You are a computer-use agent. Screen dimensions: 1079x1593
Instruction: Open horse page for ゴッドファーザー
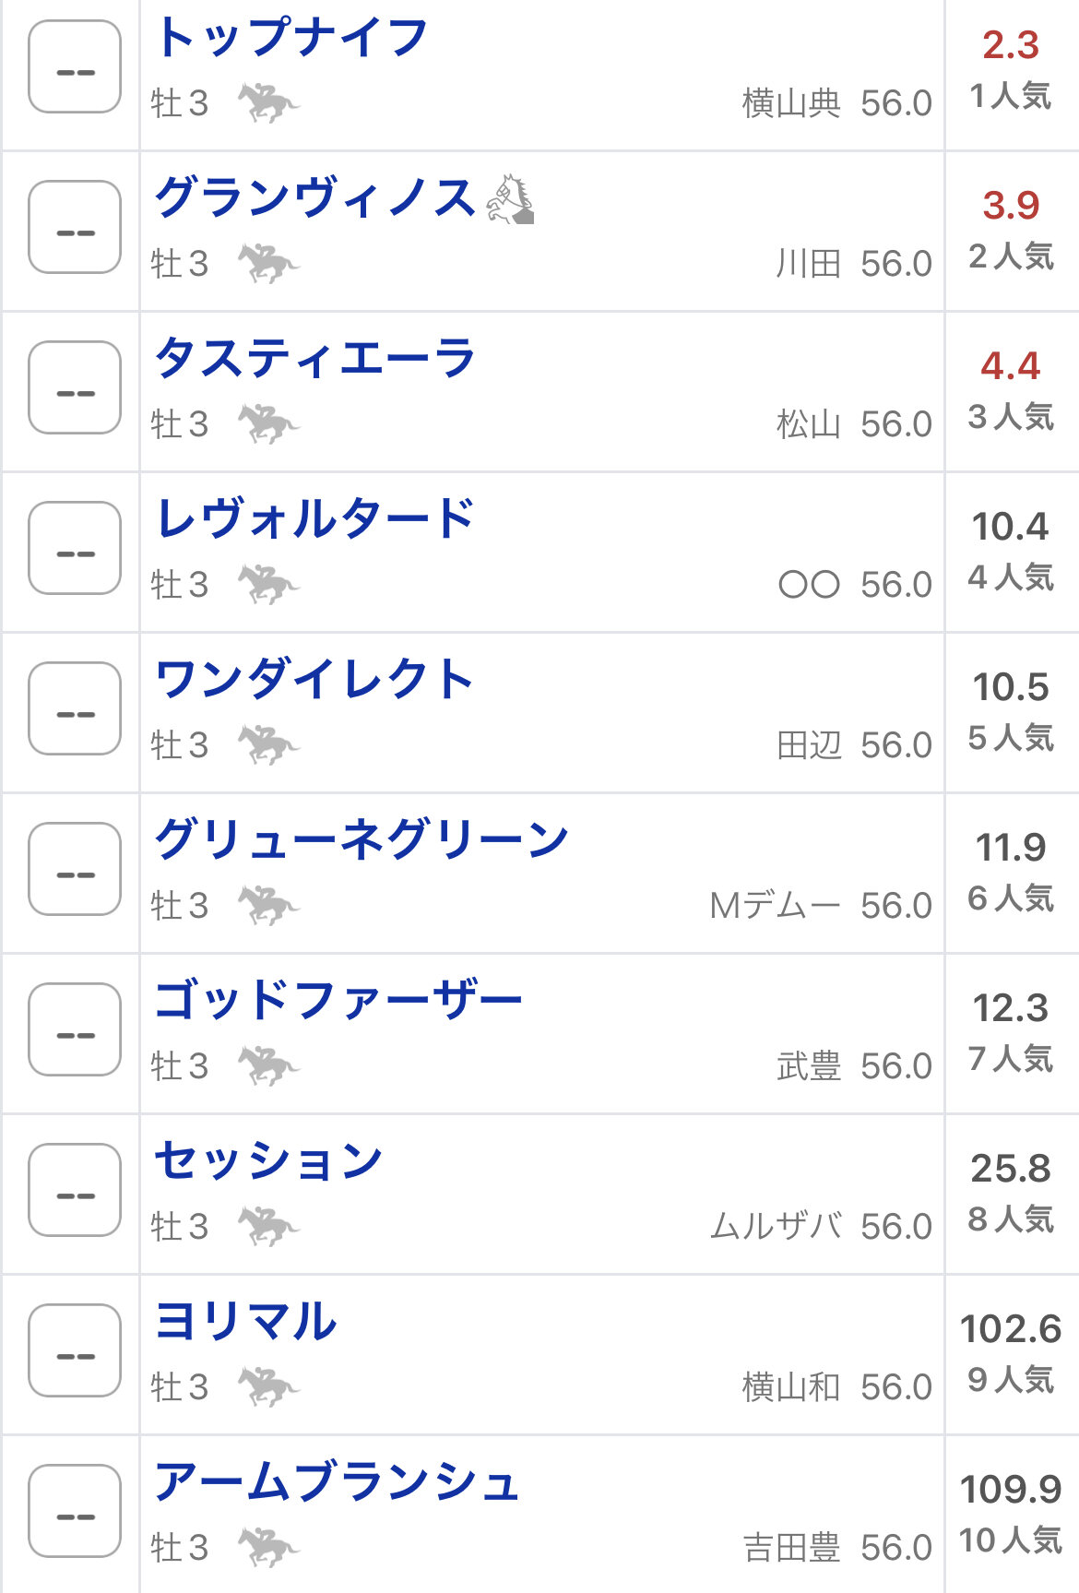[338, 1000]
